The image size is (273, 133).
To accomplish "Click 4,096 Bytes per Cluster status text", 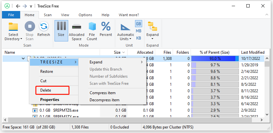I will (x=168, y=127).
